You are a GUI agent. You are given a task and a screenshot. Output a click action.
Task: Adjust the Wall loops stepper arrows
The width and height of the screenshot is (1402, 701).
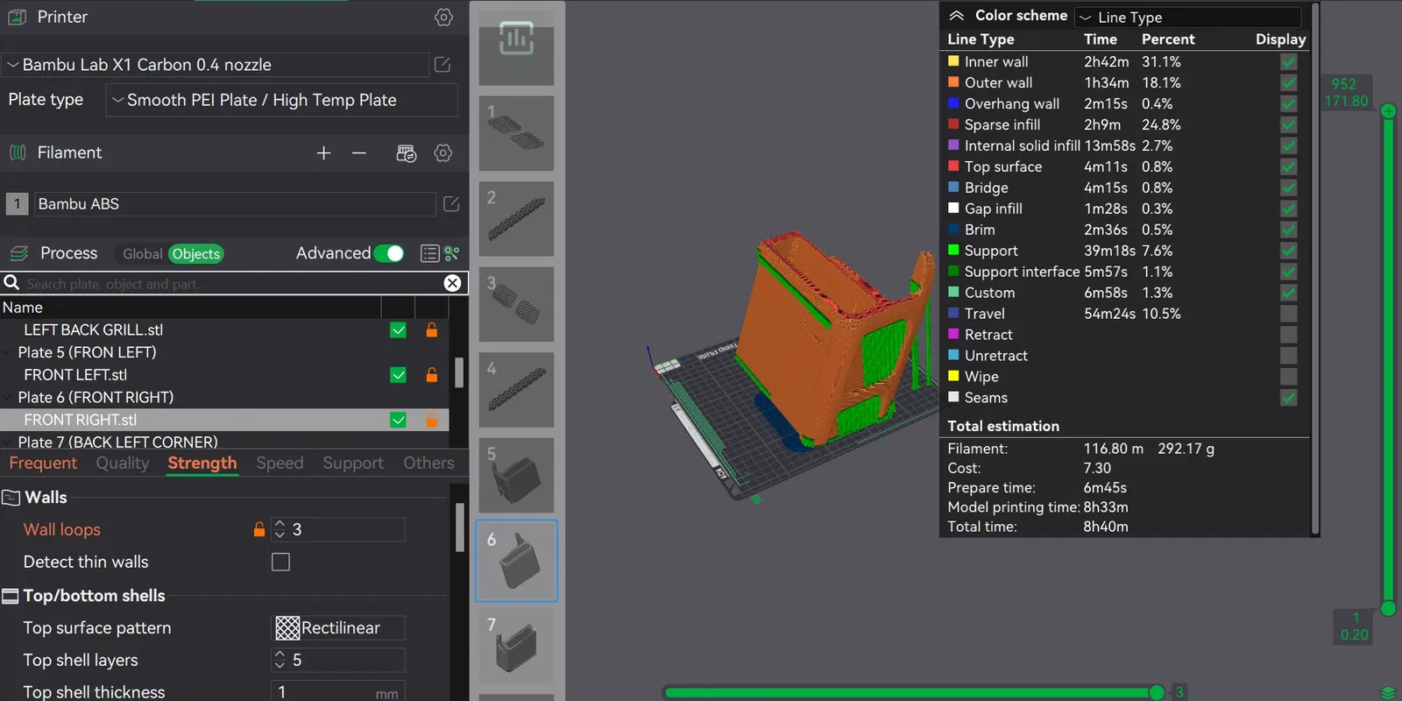point(280,529)
